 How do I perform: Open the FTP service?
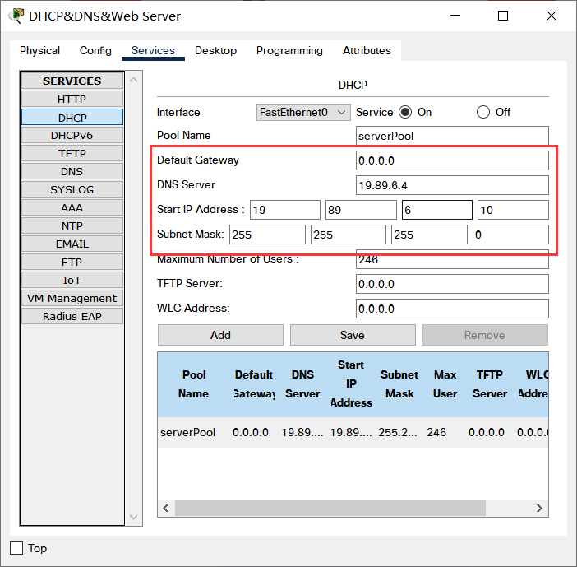click(72, 262)
